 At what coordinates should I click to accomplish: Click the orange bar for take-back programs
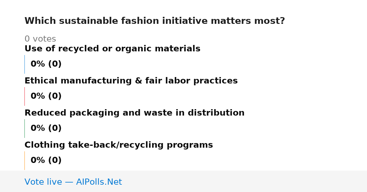pyautogui.click(x=24, y=161)
